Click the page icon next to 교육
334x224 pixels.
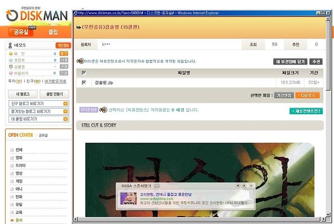pos(12,212)
